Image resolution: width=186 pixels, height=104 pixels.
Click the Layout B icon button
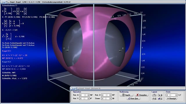(x=160, y=95)
